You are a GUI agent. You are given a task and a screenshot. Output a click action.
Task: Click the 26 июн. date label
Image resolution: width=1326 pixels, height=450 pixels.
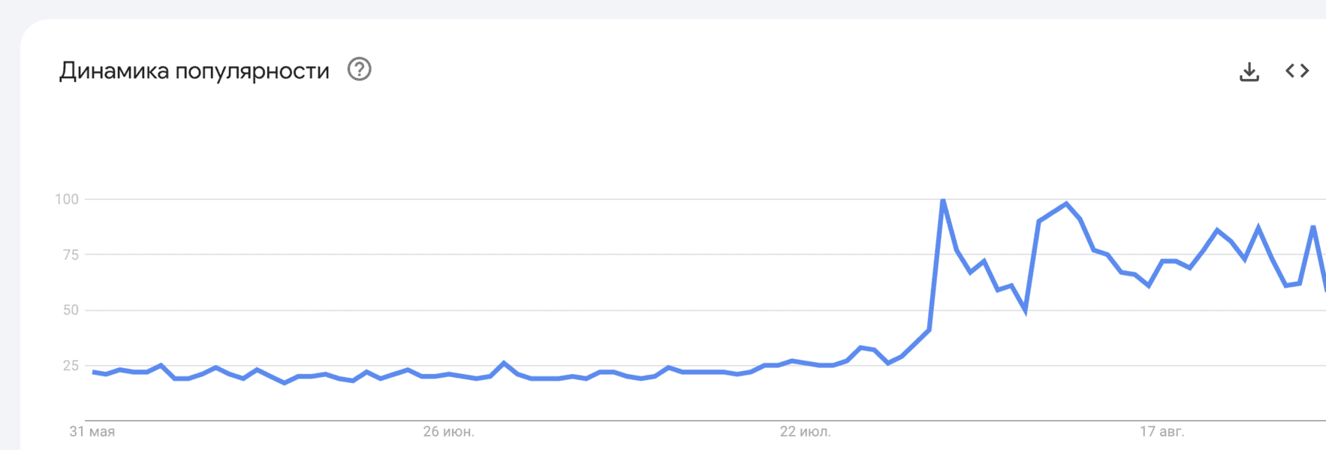click(449, 432)
